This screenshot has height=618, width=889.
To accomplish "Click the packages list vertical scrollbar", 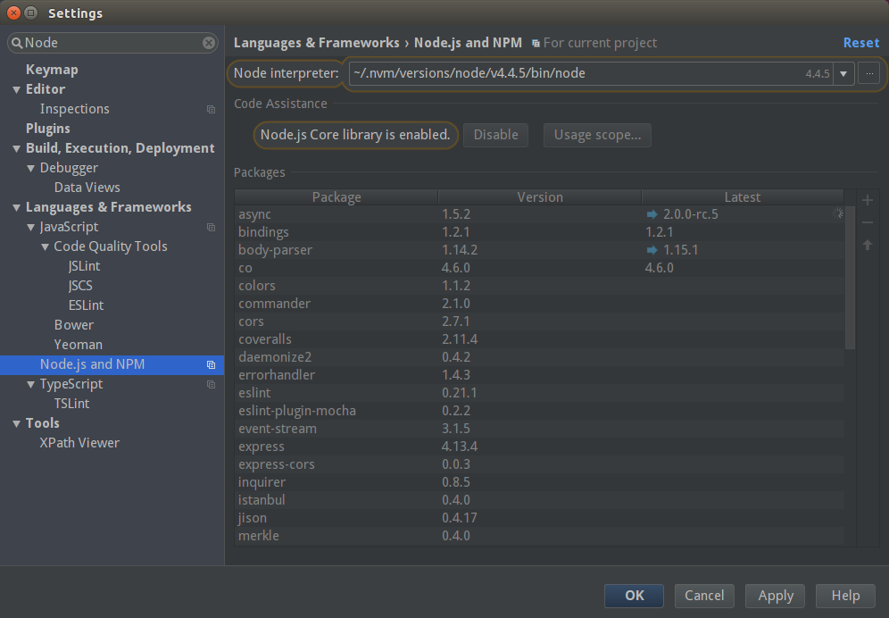I will pos(850,277).
